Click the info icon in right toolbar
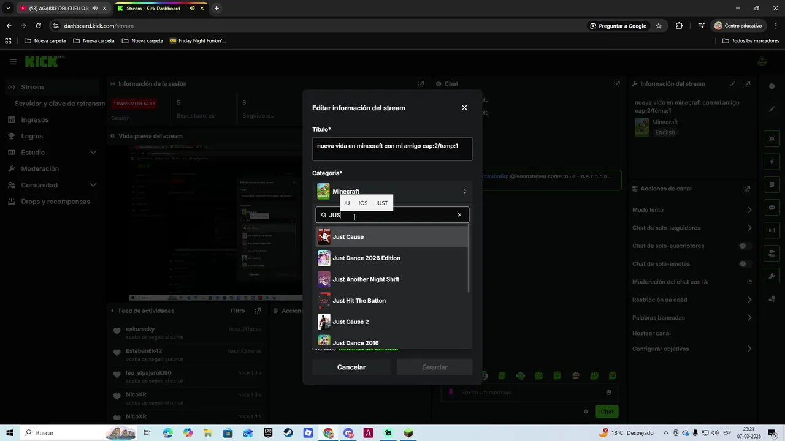Viewport: 785px width, 441px height. pos(772,86)
